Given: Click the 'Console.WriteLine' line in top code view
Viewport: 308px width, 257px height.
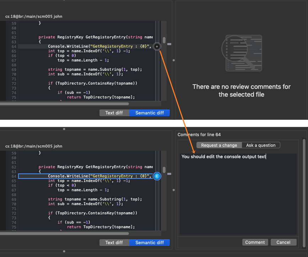Looking at the screenshot, I should point(99,46).
